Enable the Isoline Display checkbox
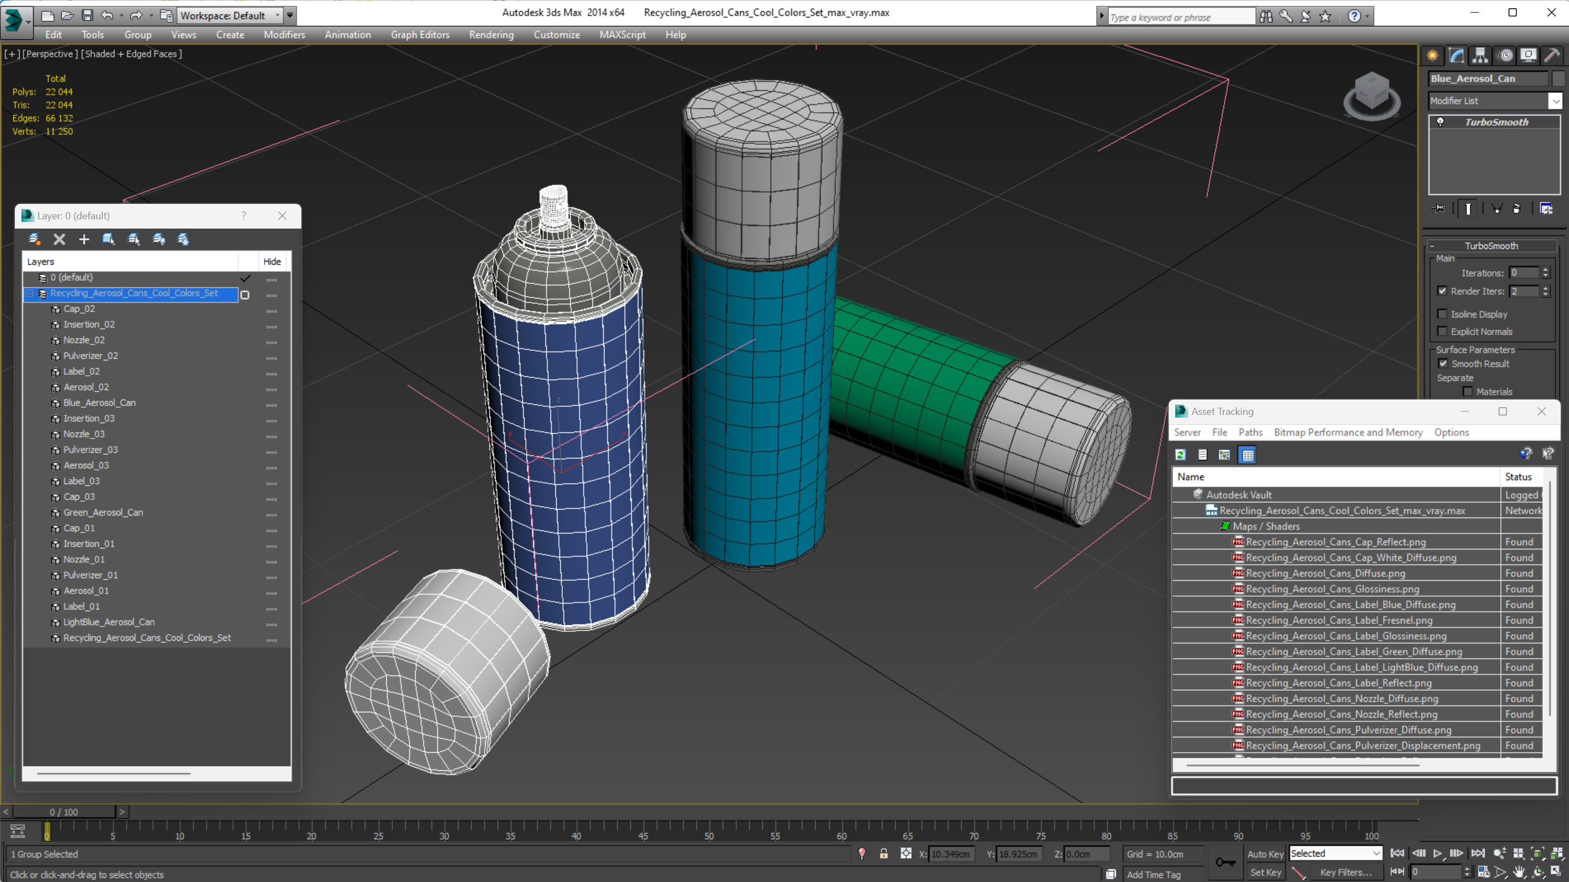The width and height of the screenshot is (1569, 882). 1443,314
